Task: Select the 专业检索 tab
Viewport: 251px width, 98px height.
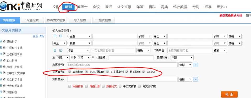Action: [x=33, y=20]
